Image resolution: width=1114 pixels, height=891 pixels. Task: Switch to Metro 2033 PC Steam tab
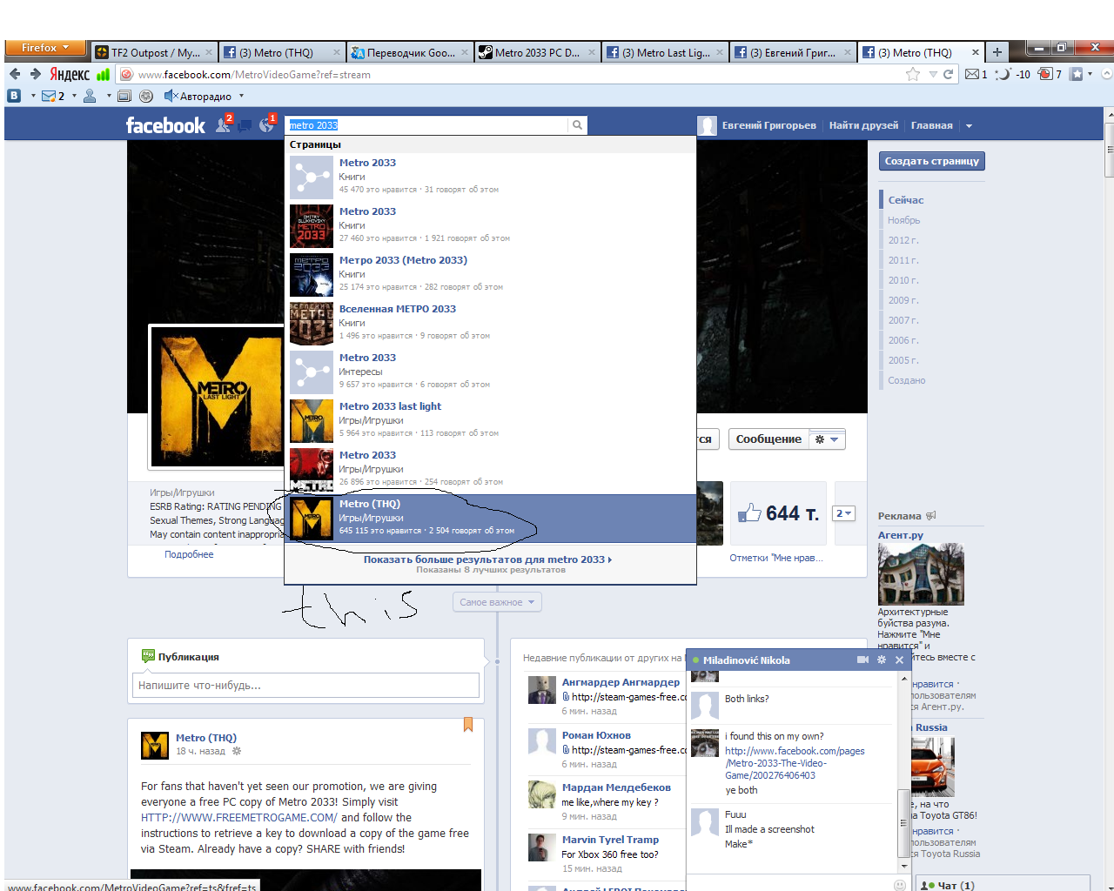pos(538,52)
